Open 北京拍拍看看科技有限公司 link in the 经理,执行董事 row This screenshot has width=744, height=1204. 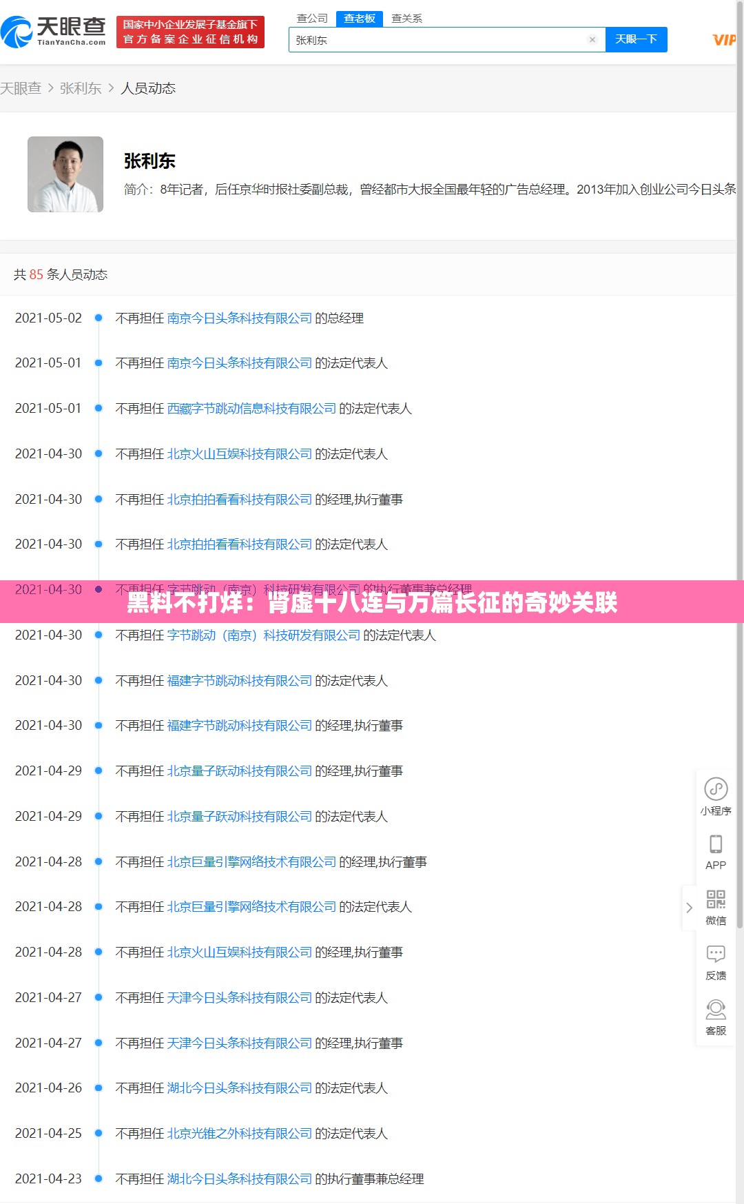240,500
